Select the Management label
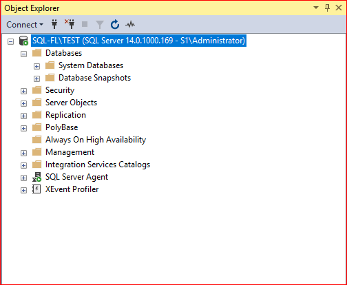Screen dimensions: 347x285 pos(70,152)
